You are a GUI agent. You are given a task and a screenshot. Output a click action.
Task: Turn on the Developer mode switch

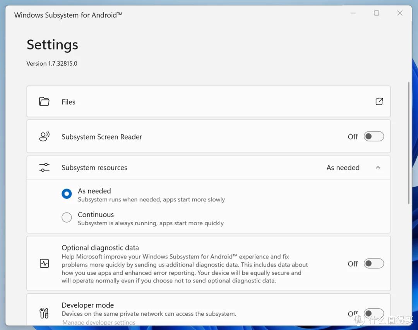pyautogui.click(x=374, y=313)
